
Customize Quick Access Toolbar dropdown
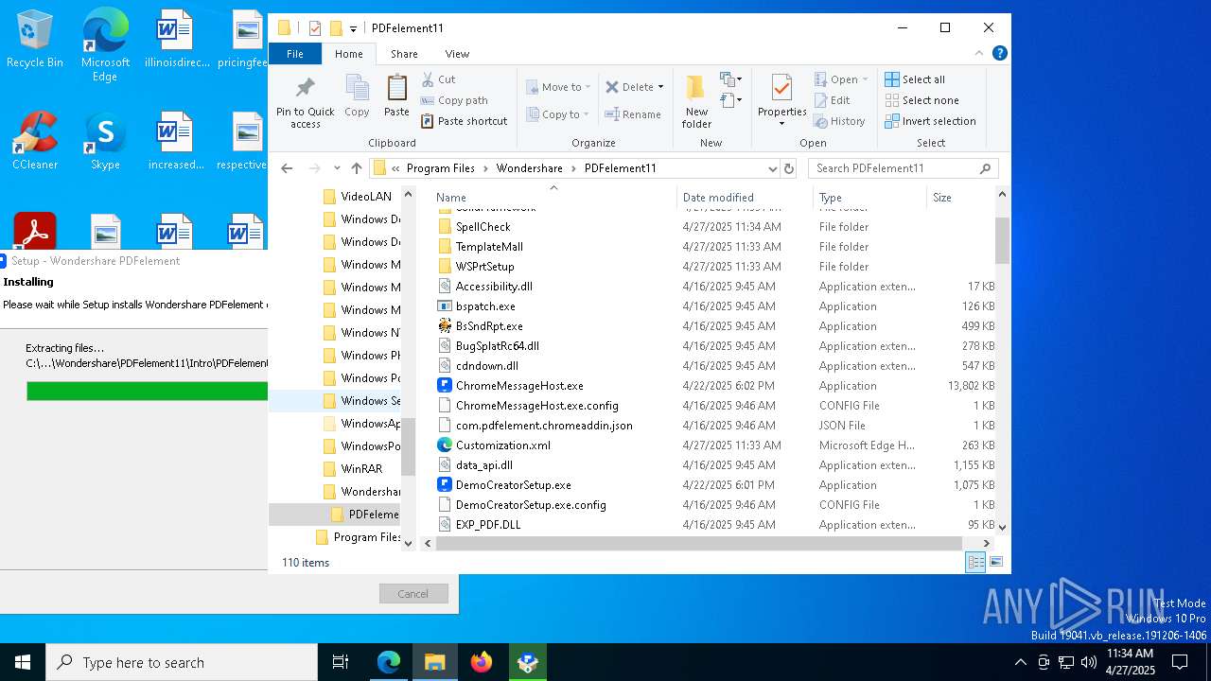[x=353, y=28]
